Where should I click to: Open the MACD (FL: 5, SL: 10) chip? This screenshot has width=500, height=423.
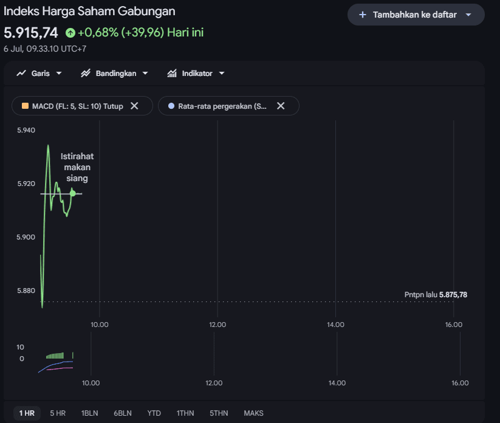coord(78,106)
